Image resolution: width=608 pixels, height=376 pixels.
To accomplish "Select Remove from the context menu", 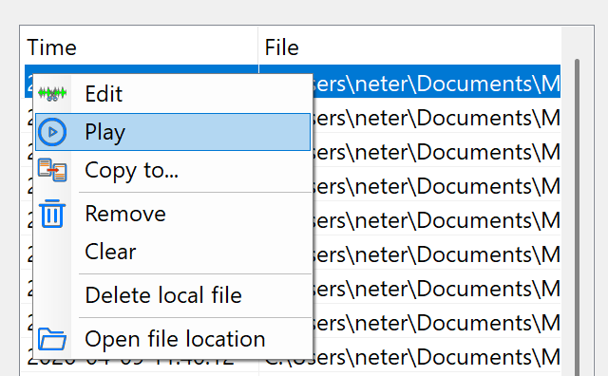I will point(173,214).
